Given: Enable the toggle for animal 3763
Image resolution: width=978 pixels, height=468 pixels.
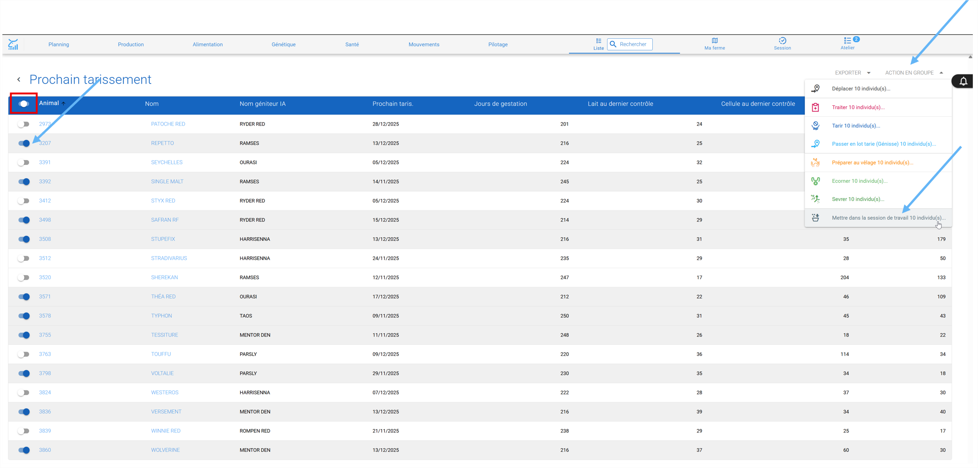Looking at the screenshot, I should [x=24, y=354].
